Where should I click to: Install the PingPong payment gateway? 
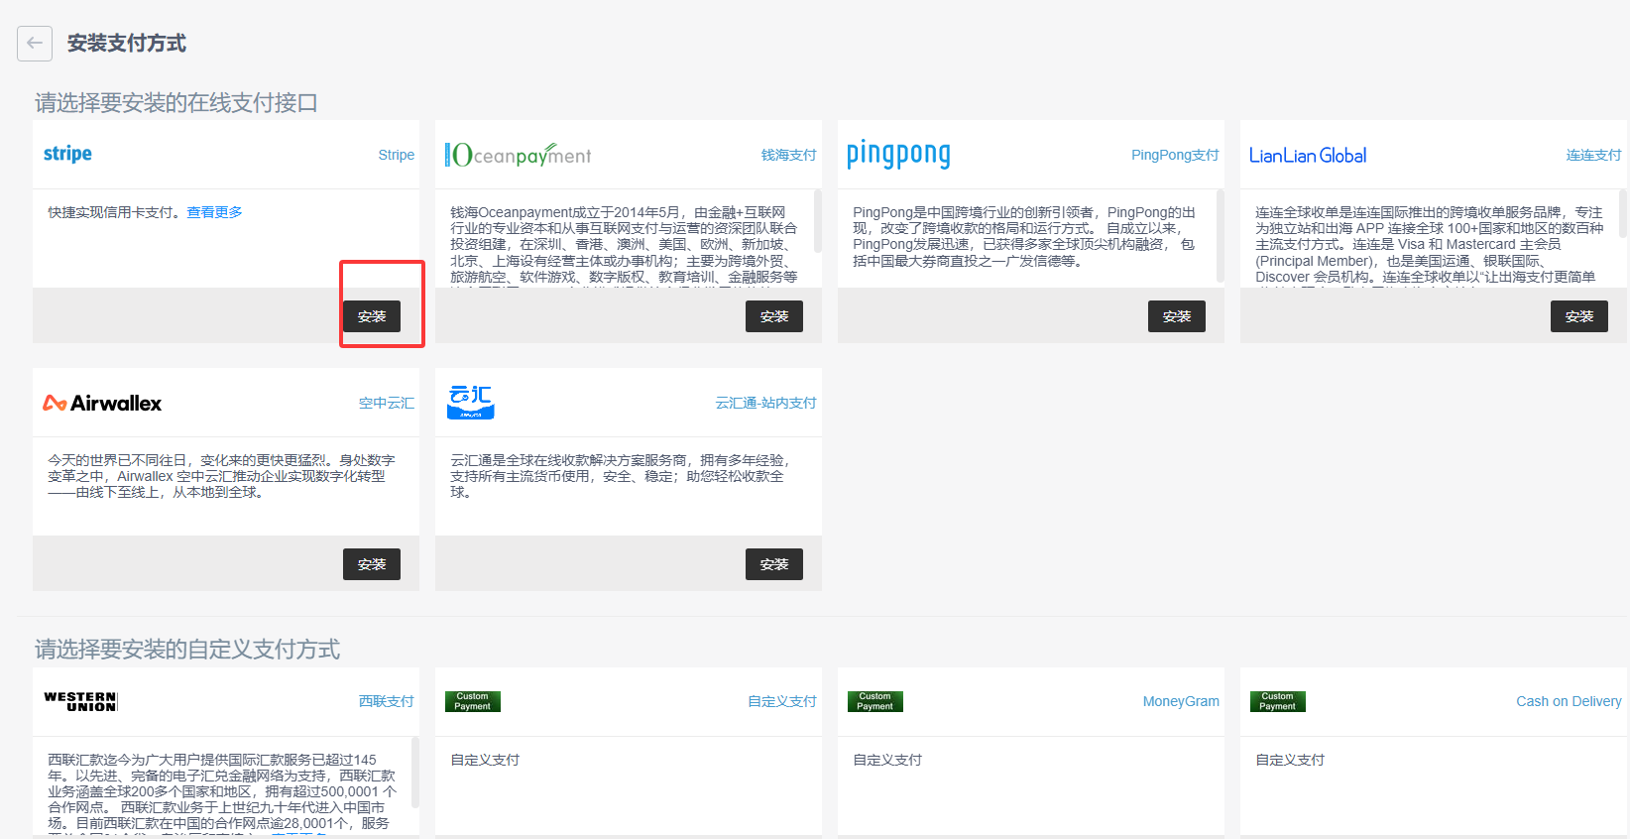coord(1177,316)
